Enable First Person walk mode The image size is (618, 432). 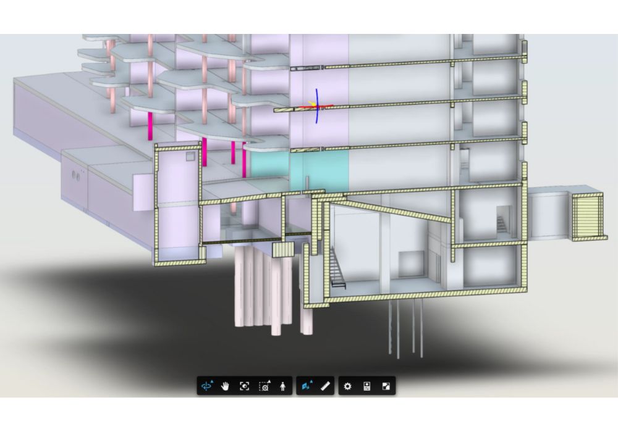(282, 386)
